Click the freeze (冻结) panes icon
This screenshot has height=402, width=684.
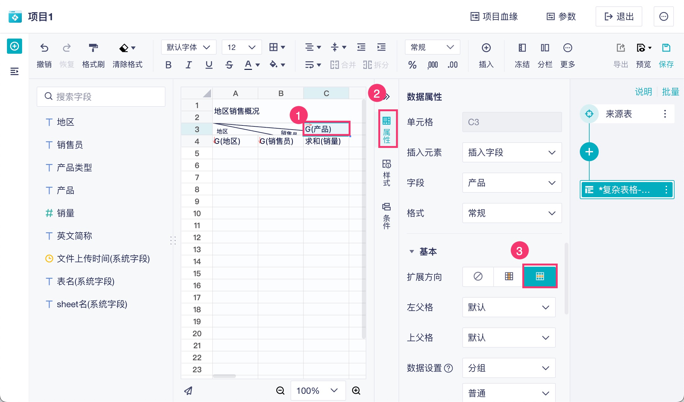pos(522,48)
